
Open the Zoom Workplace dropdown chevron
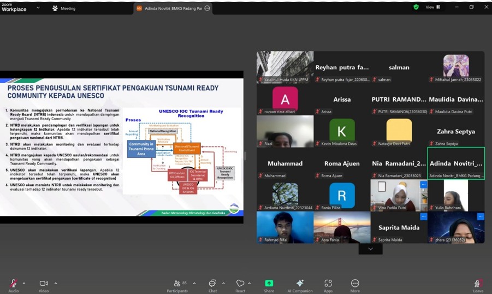point(38,8)
